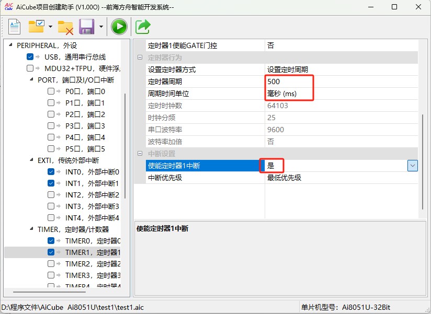Image resolution: width=431 pixels, height=314 pixels.
Task: Open project folder icon in toolbar
Action: click(37, 26)
